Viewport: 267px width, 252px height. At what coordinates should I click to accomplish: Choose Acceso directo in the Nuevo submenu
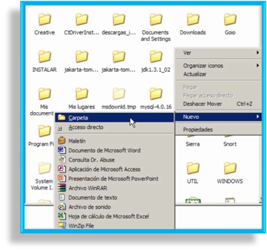pos(114,127)
